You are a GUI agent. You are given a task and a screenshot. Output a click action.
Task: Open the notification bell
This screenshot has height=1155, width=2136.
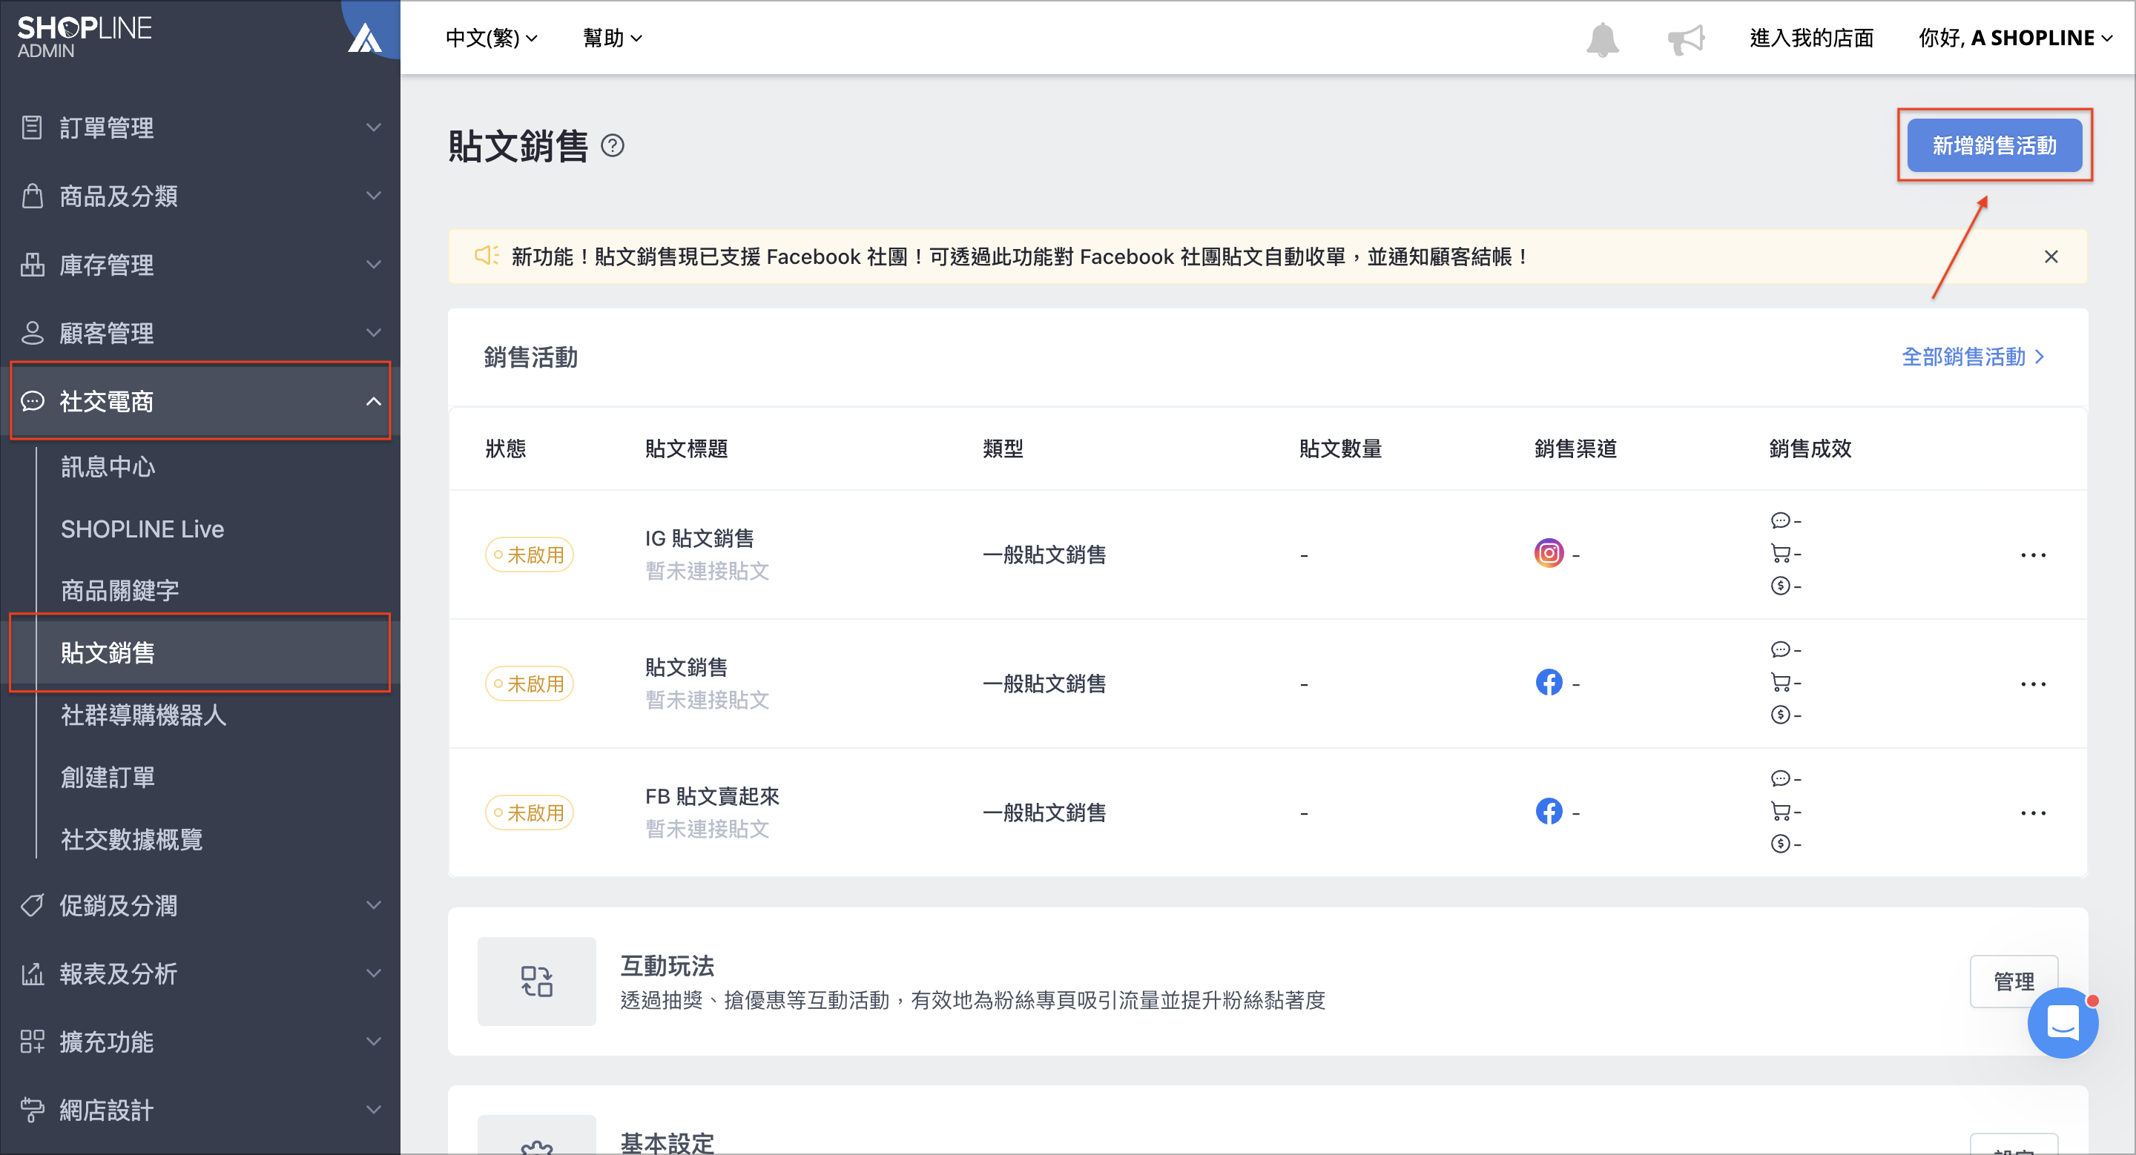click(1602, 39)
